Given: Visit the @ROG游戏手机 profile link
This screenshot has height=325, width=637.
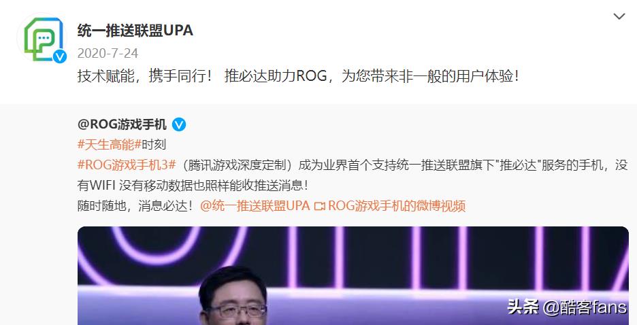Looking at the screenshot, I should (x=122, y=124).
